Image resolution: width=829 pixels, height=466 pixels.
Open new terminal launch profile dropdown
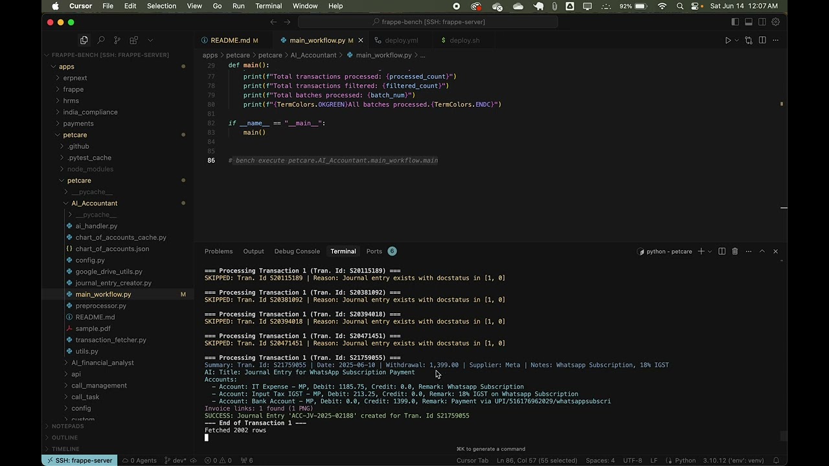[710, 251]
